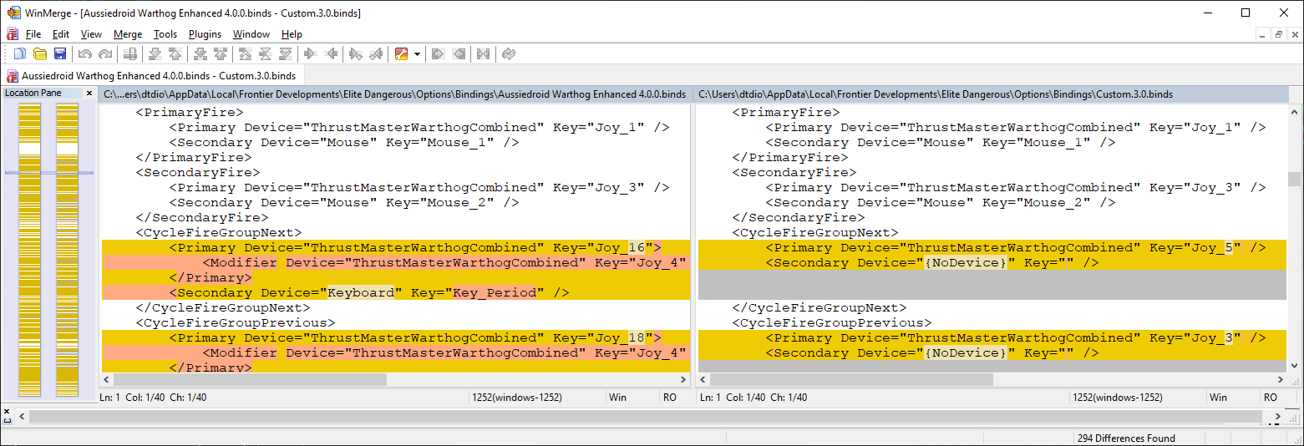Click the vertical scrollbar down arrow
The height and width of the screenshot is (446, 1304).
[1294, 366]
